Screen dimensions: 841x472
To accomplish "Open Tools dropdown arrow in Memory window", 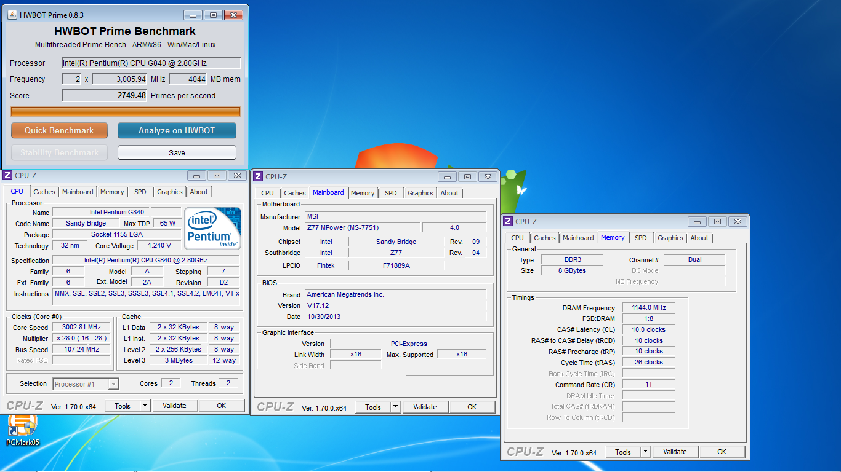I will [645, 452].
